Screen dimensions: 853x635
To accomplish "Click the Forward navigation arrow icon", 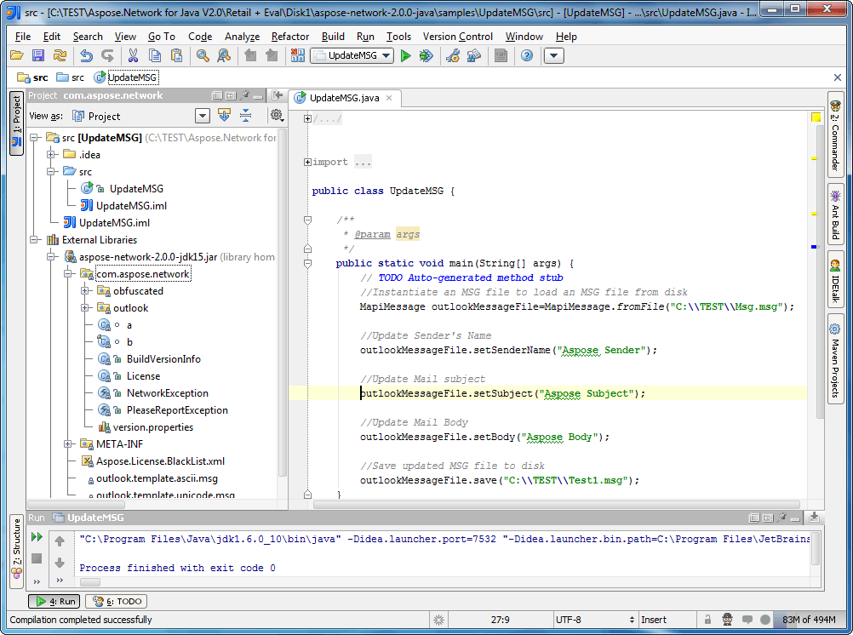I will pos(272,55).
